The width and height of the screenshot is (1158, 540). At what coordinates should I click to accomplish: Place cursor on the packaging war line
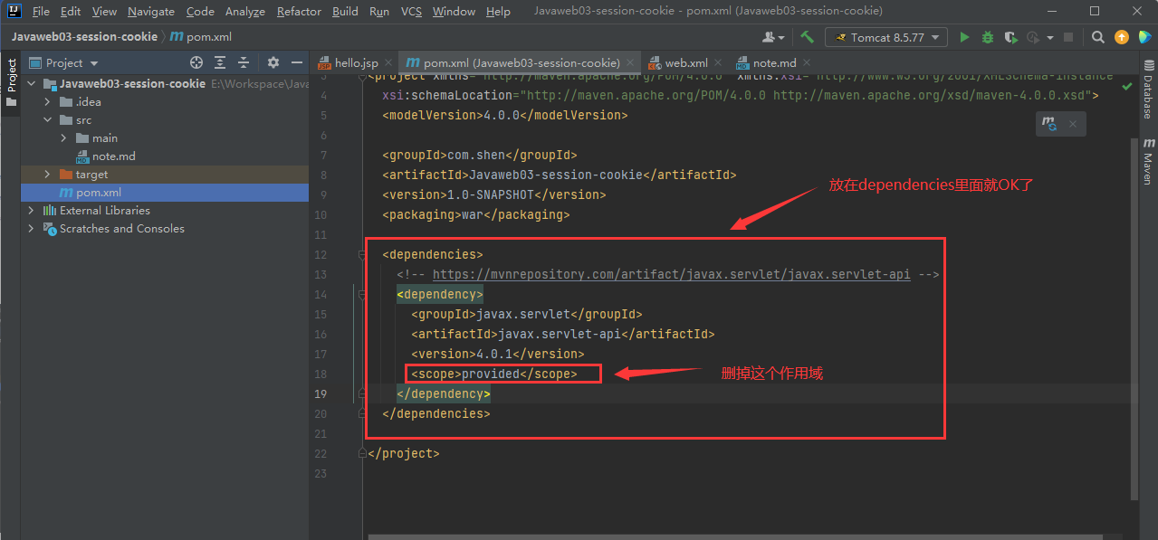point(475,214)
